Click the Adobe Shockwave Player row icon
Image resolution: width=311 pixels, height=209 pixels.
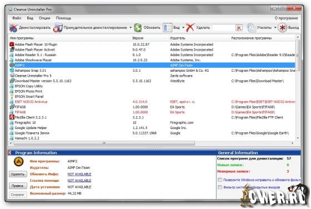[12, 60]
